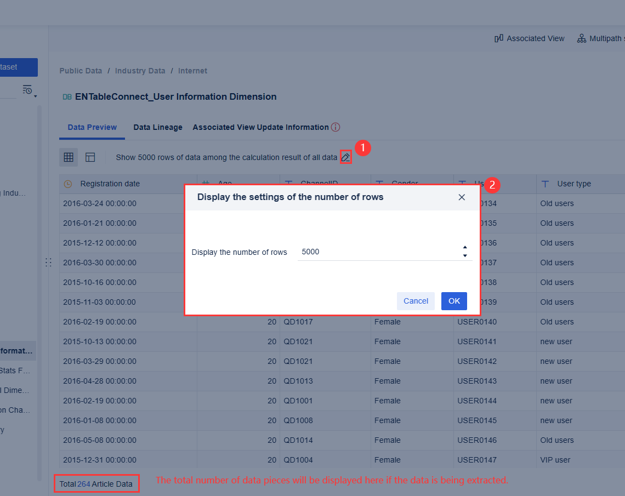Click the blue dataset button in sidebar
This screenshot has height=496, width=625.
click(x=19, y=67)
